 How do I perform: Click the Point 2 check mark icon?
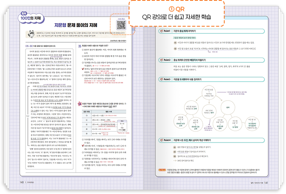point(161,60)
